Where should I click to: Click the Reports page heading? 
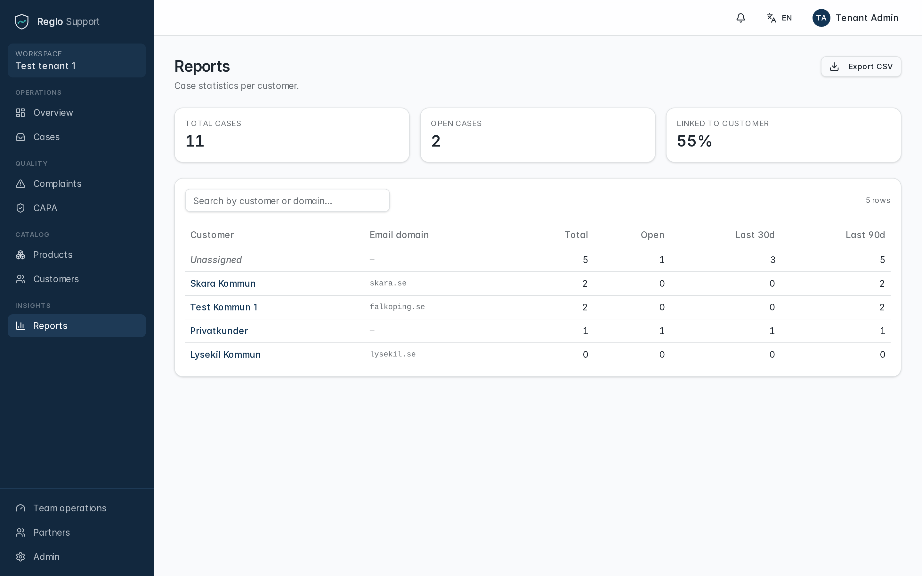coord(202,66)
